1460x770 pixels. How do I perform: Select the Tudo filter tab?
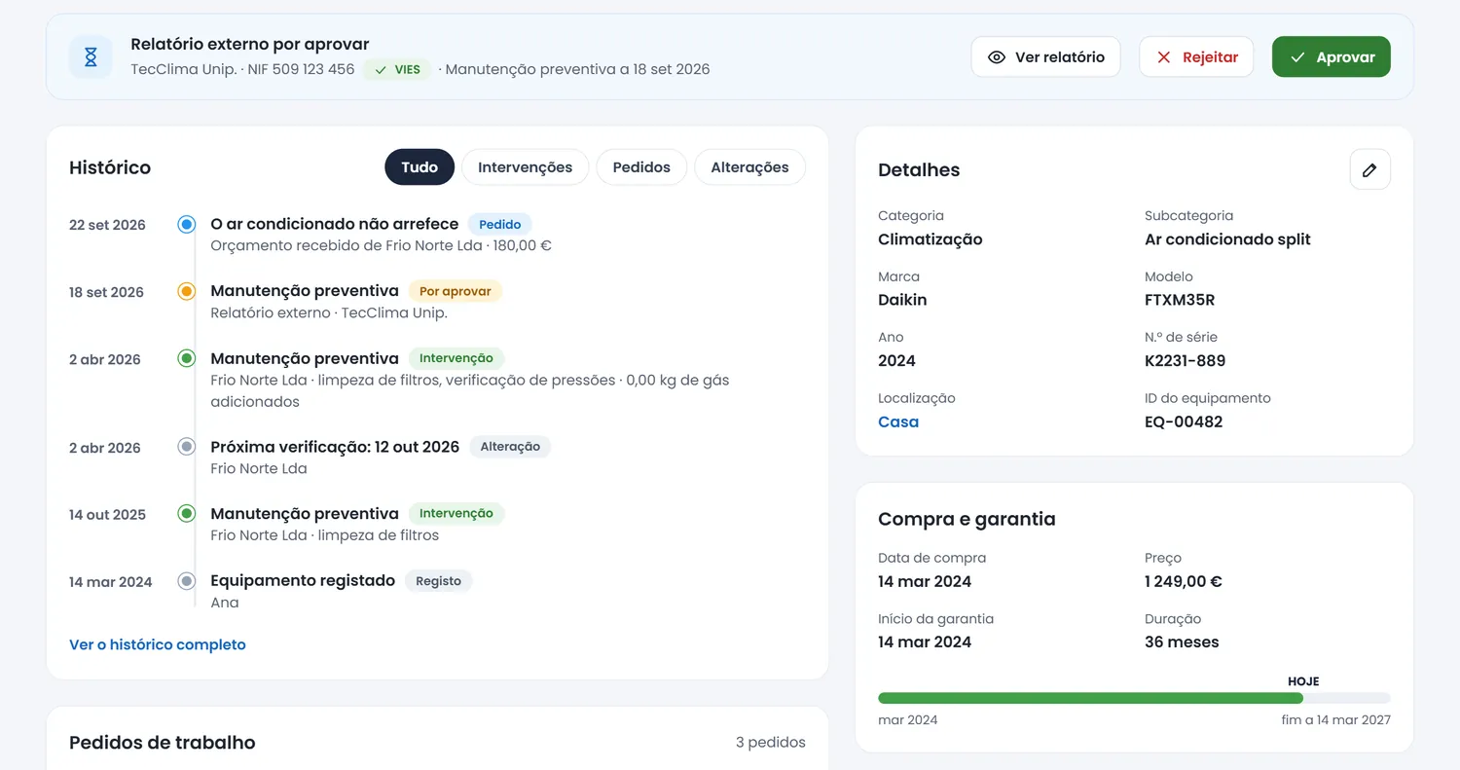pos(420,167)
